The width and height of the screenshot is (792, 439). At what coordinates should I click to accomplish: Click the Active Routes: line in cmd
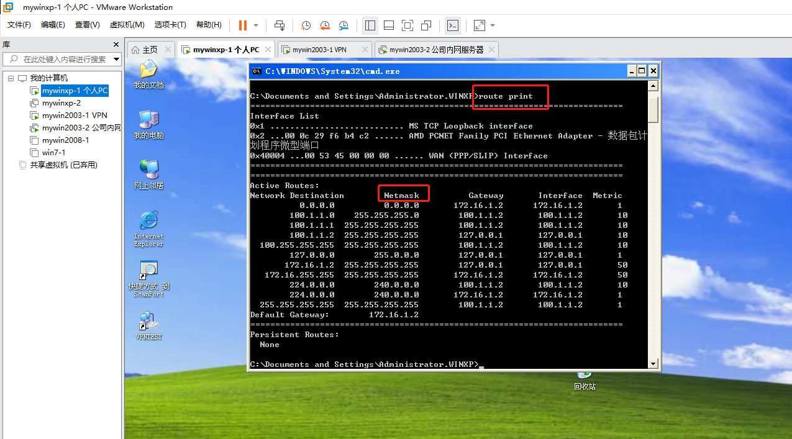point(284,186)
